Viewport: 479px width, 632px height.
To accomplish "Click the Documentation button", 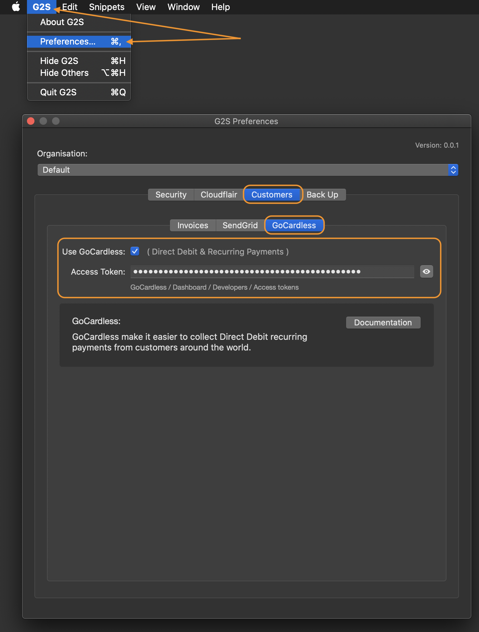I will pyautogui.click(x=383, y=323).
